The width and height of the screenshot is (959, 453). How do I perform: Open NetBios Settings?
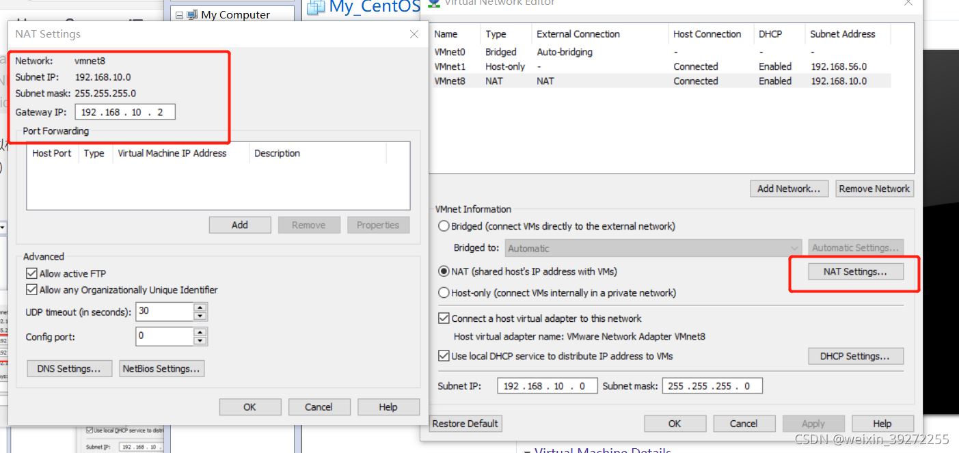coord(161,368)
